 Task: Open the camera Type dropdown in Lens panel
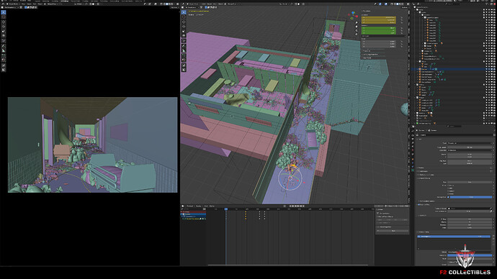pyautogui.click(x=470, y=143)
